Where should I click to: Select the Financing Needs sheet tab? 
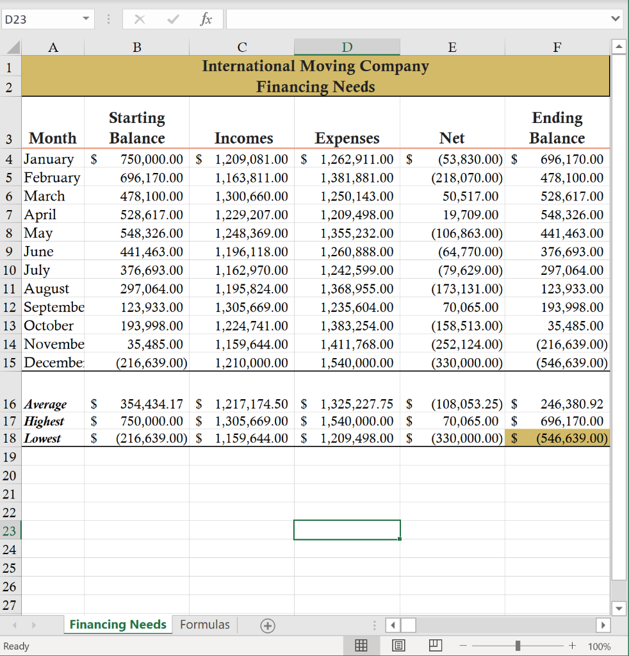[117, 625]
